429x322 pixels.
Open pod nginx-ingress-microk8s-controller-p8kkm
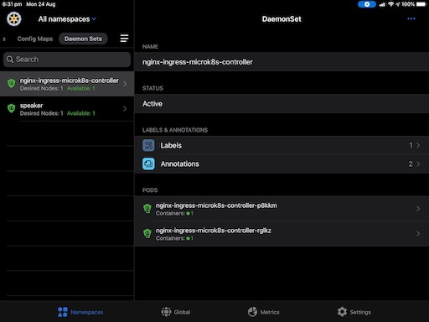(x=282, y=209)
